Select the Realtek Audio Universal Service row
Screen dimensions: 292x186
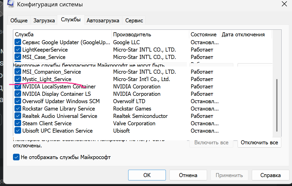(x=60, y=116)
